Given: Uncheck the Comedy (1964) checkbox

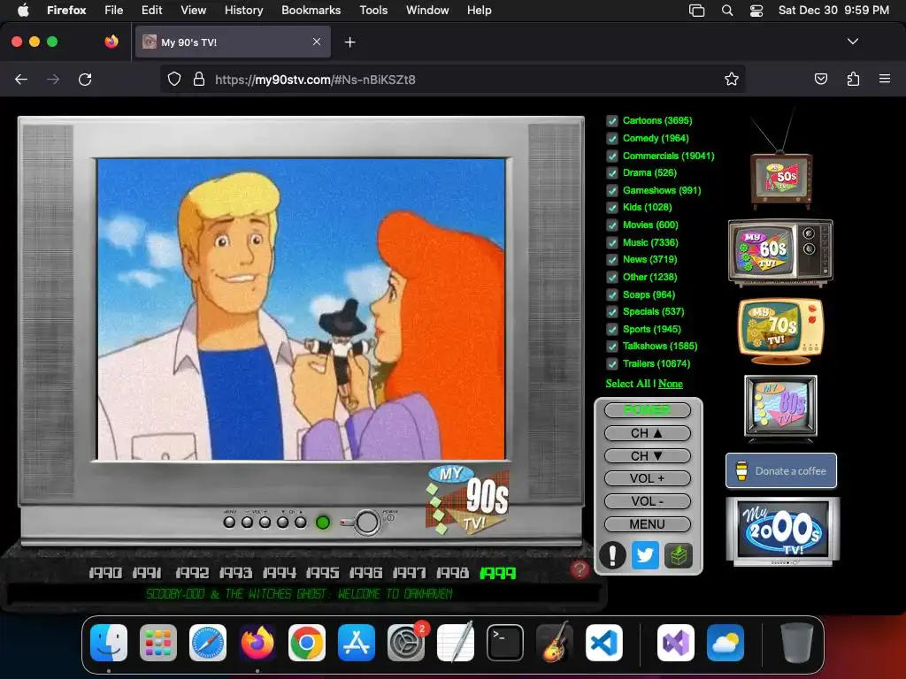Looking at the screenshot, I should [612, 139].
